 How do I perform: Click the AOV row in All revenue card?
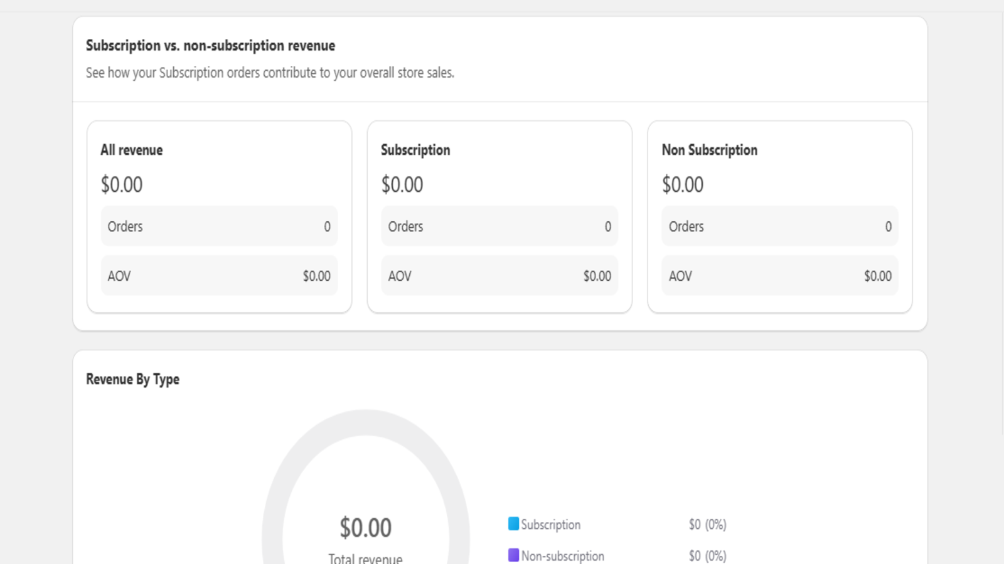tap(219, 276)
